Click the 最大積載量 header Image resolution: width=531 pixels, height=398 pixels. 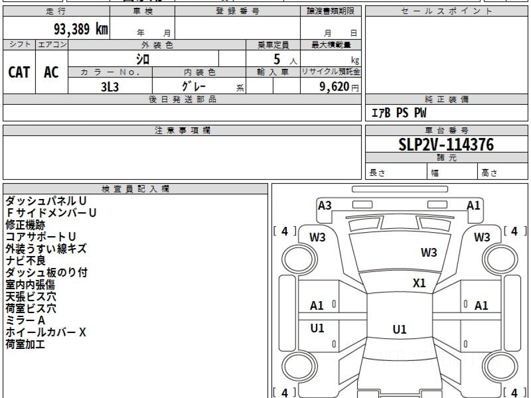coord(331,45)
